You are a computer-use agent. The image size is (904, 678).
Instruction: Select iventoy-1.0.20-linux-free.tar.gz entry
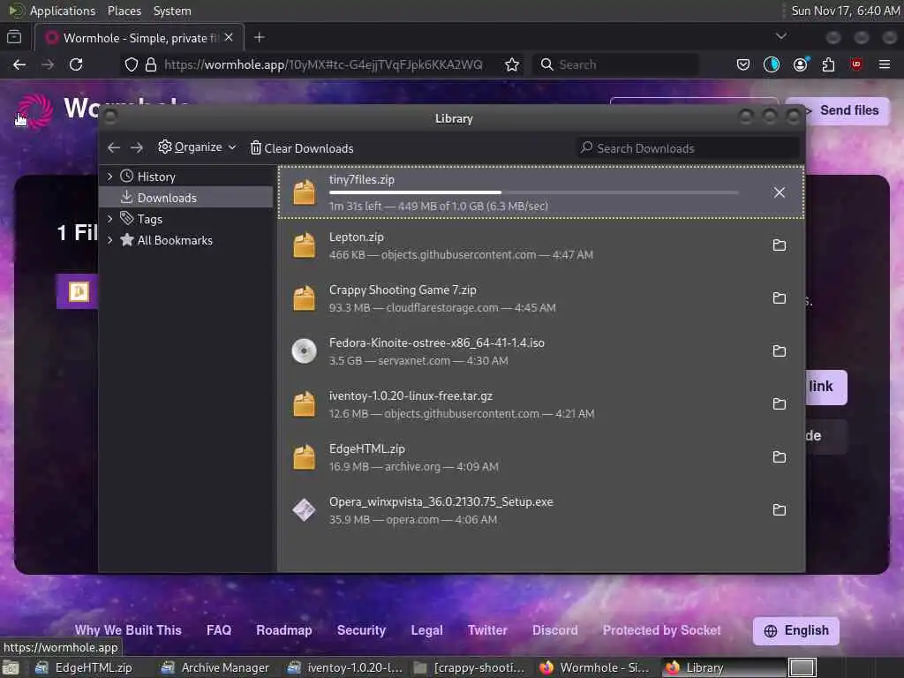point(541,404)
